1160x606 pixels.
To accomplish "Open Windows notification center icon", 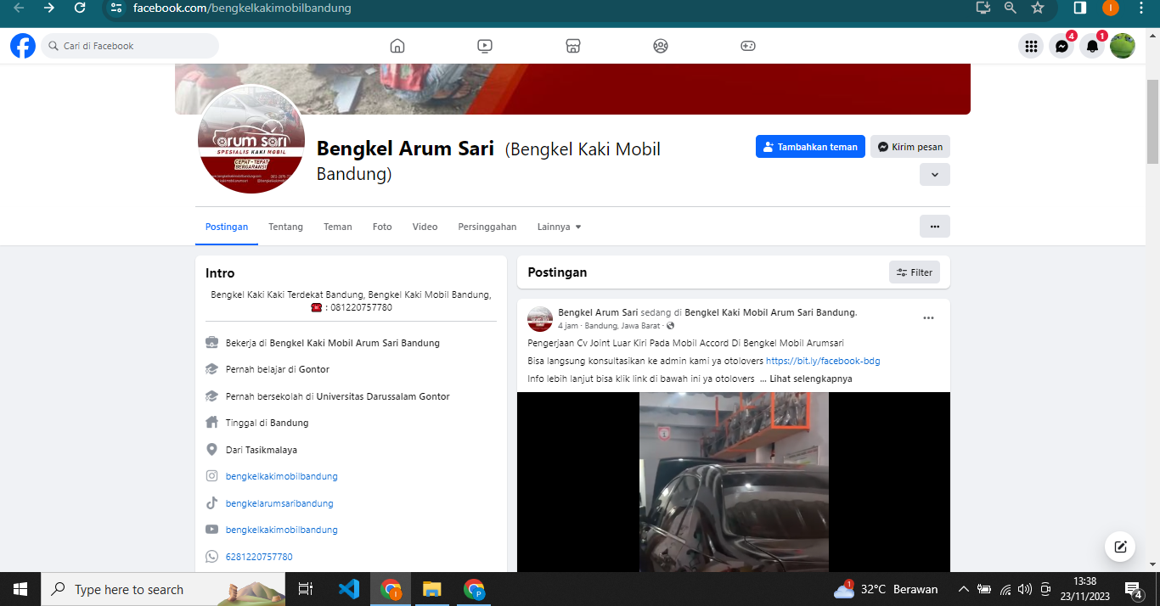I will (1134, 589).
